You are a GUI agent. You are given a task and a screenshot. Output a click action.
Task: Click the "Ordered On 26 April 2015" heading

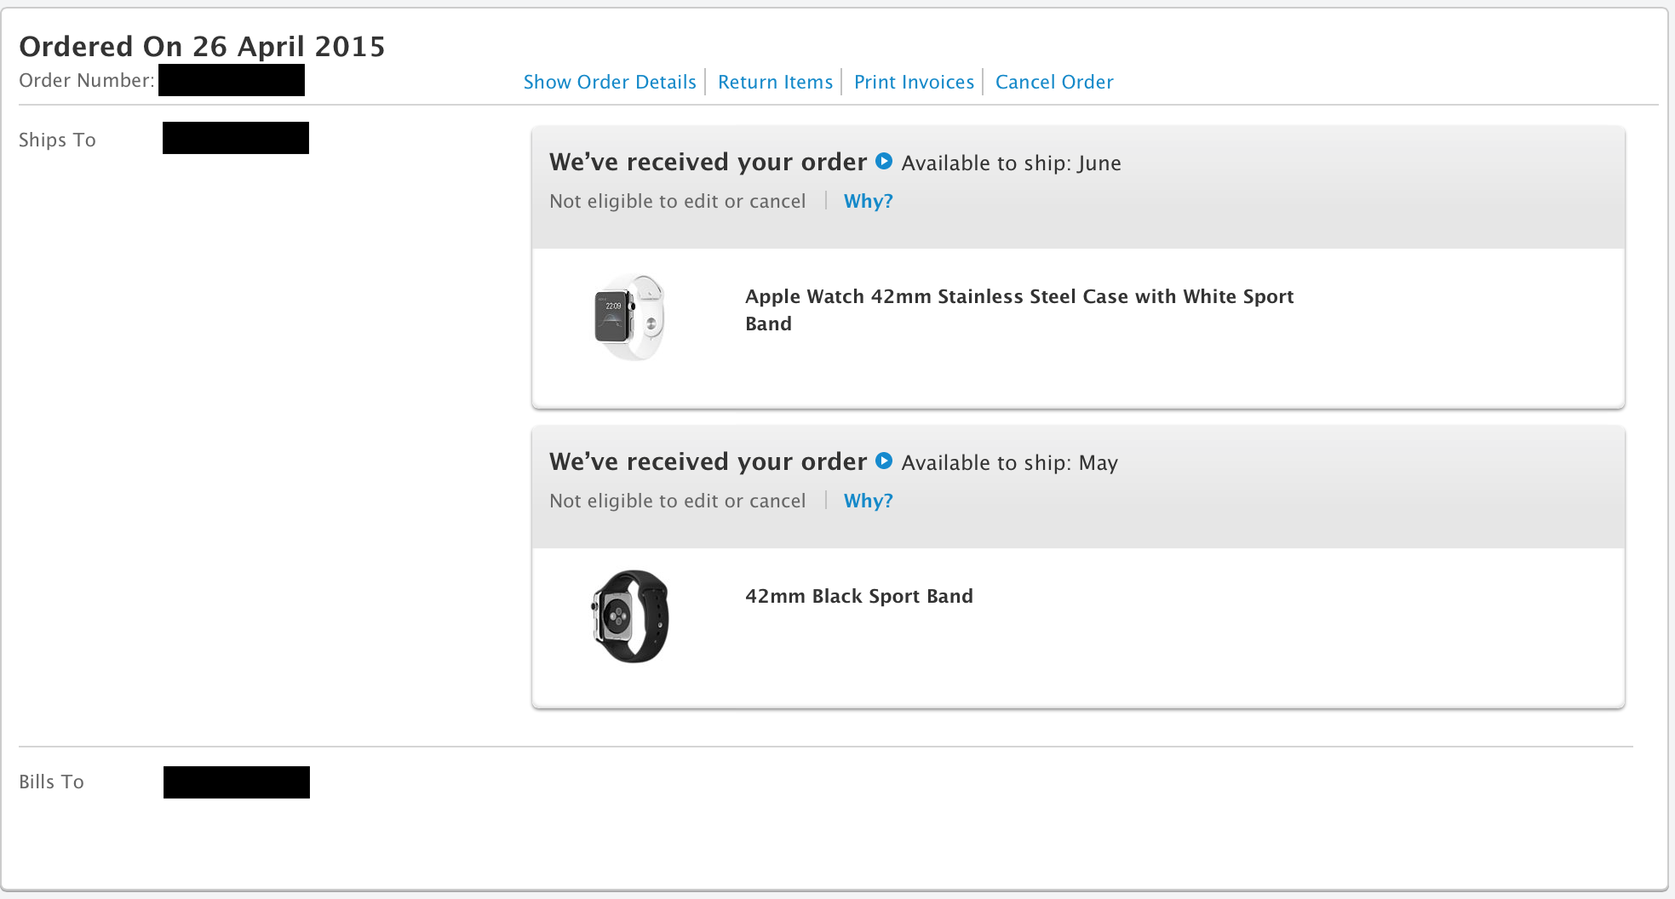click(202, 46)
